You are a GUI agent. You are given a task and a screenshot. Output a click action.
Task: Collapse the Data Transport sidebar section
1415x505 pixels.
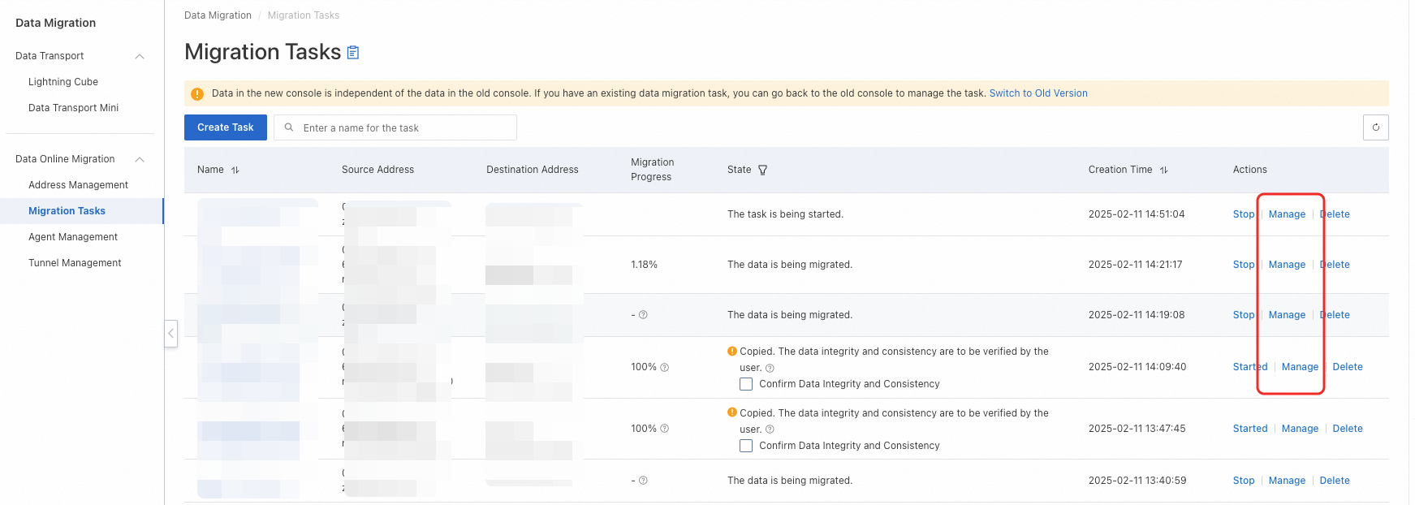point(140,56)
